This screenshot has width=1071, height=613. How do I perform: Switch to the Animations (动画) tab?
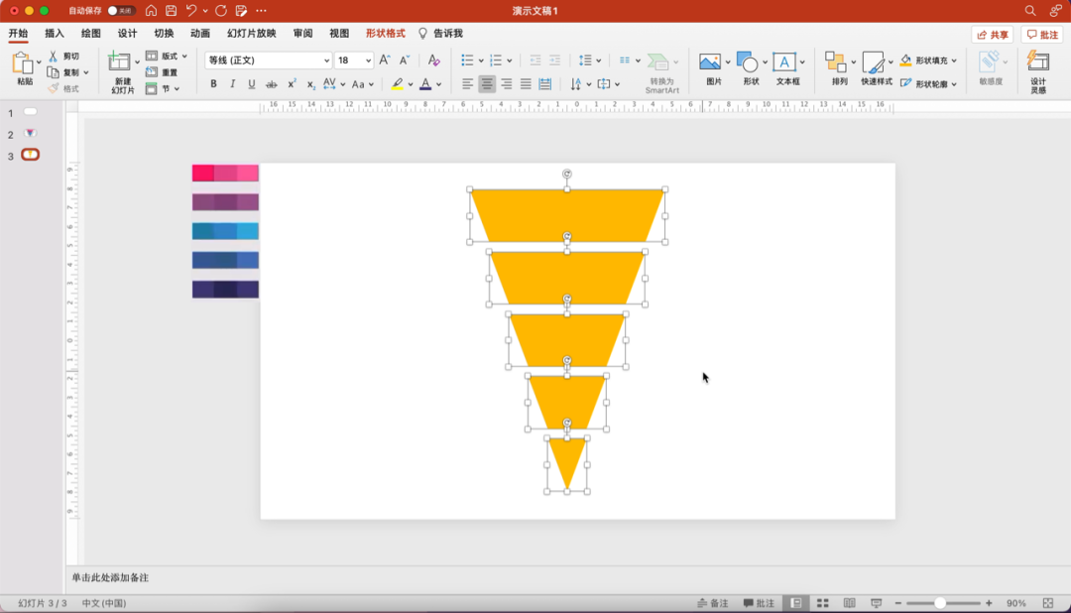(x=200, y=34)
